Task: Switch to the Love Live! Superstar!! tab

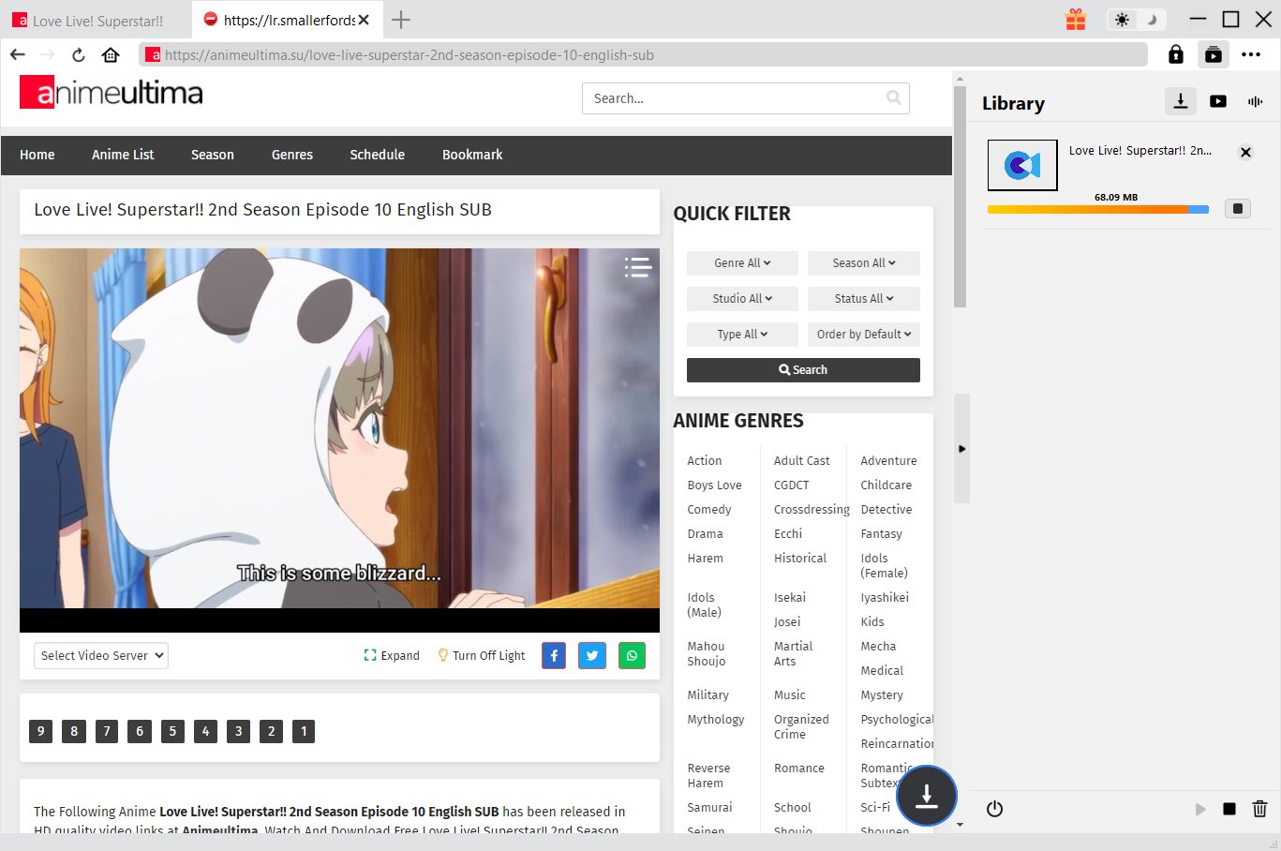Action: (x=97, y=20)
